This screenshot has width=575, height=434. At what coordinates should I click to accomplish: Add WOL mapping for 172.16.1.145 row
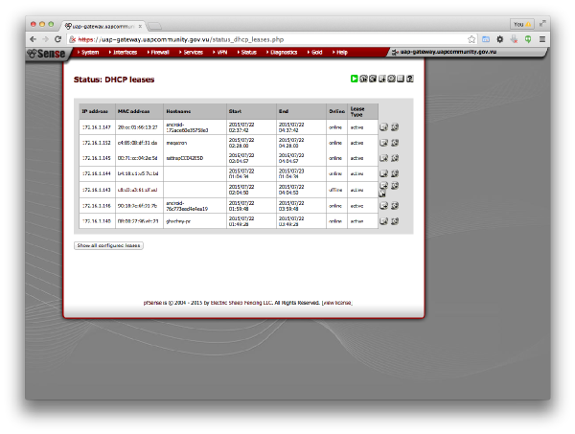[395, 158]
